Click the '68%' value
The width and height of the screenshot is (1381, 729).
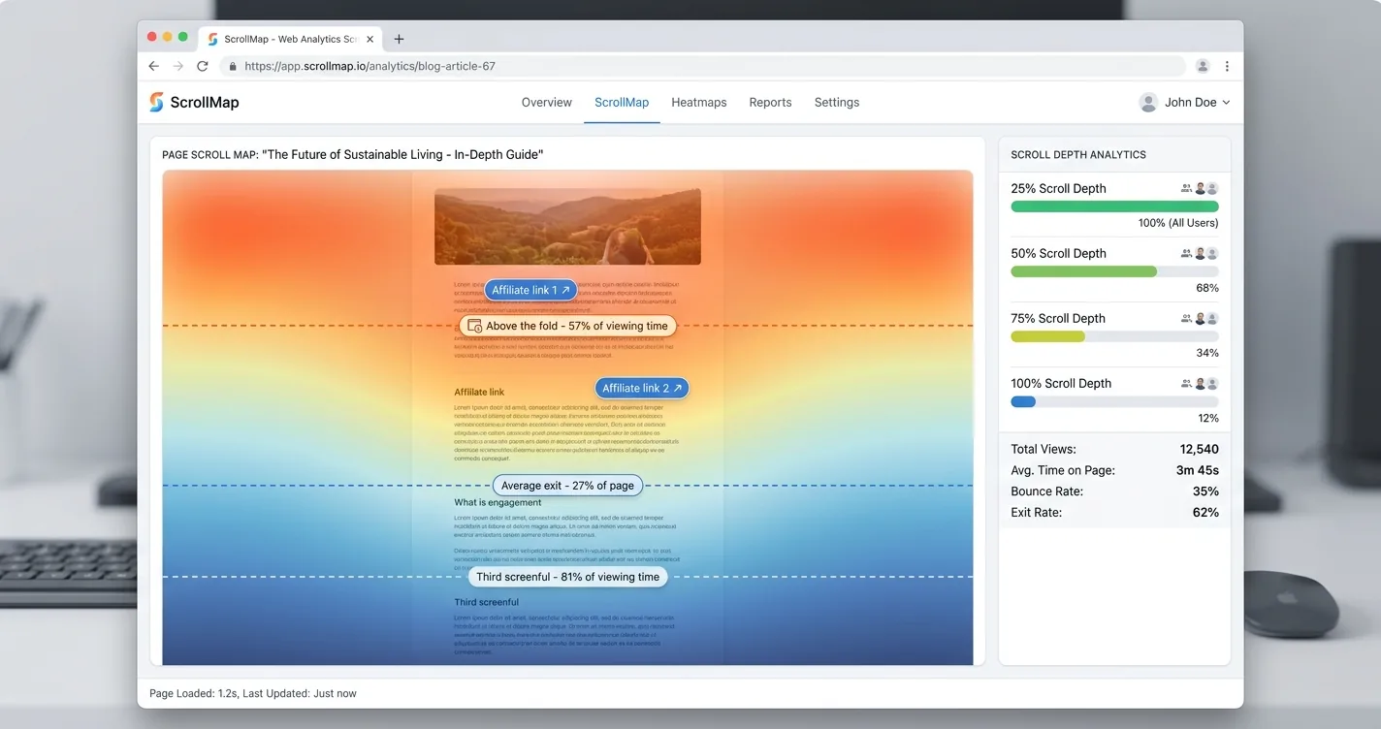[x=1207, y=288]
